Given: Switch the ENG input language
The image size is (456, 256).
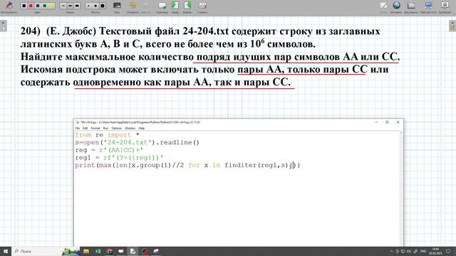Looking at the screenshot, I should [x=423, y=251].
